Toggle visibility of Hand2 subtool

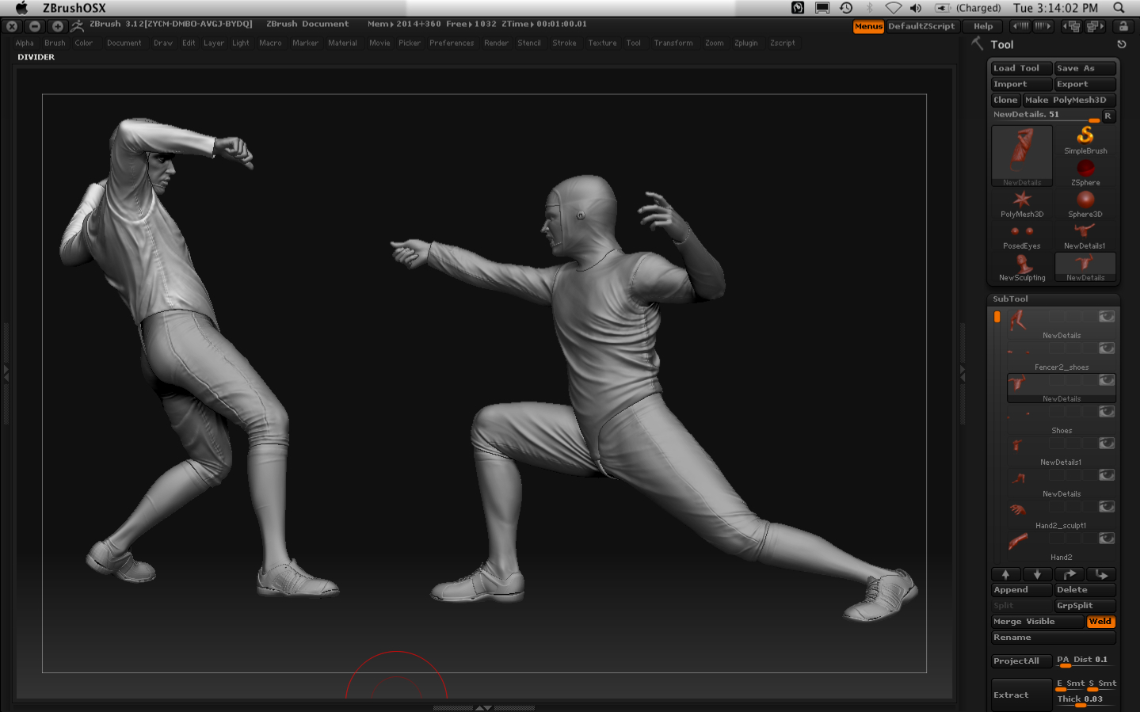1107,539
